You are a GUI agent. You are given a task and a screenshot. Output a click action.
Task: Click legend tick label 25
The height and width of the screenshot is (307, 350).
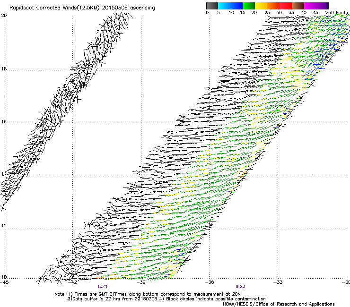point(267,13)
